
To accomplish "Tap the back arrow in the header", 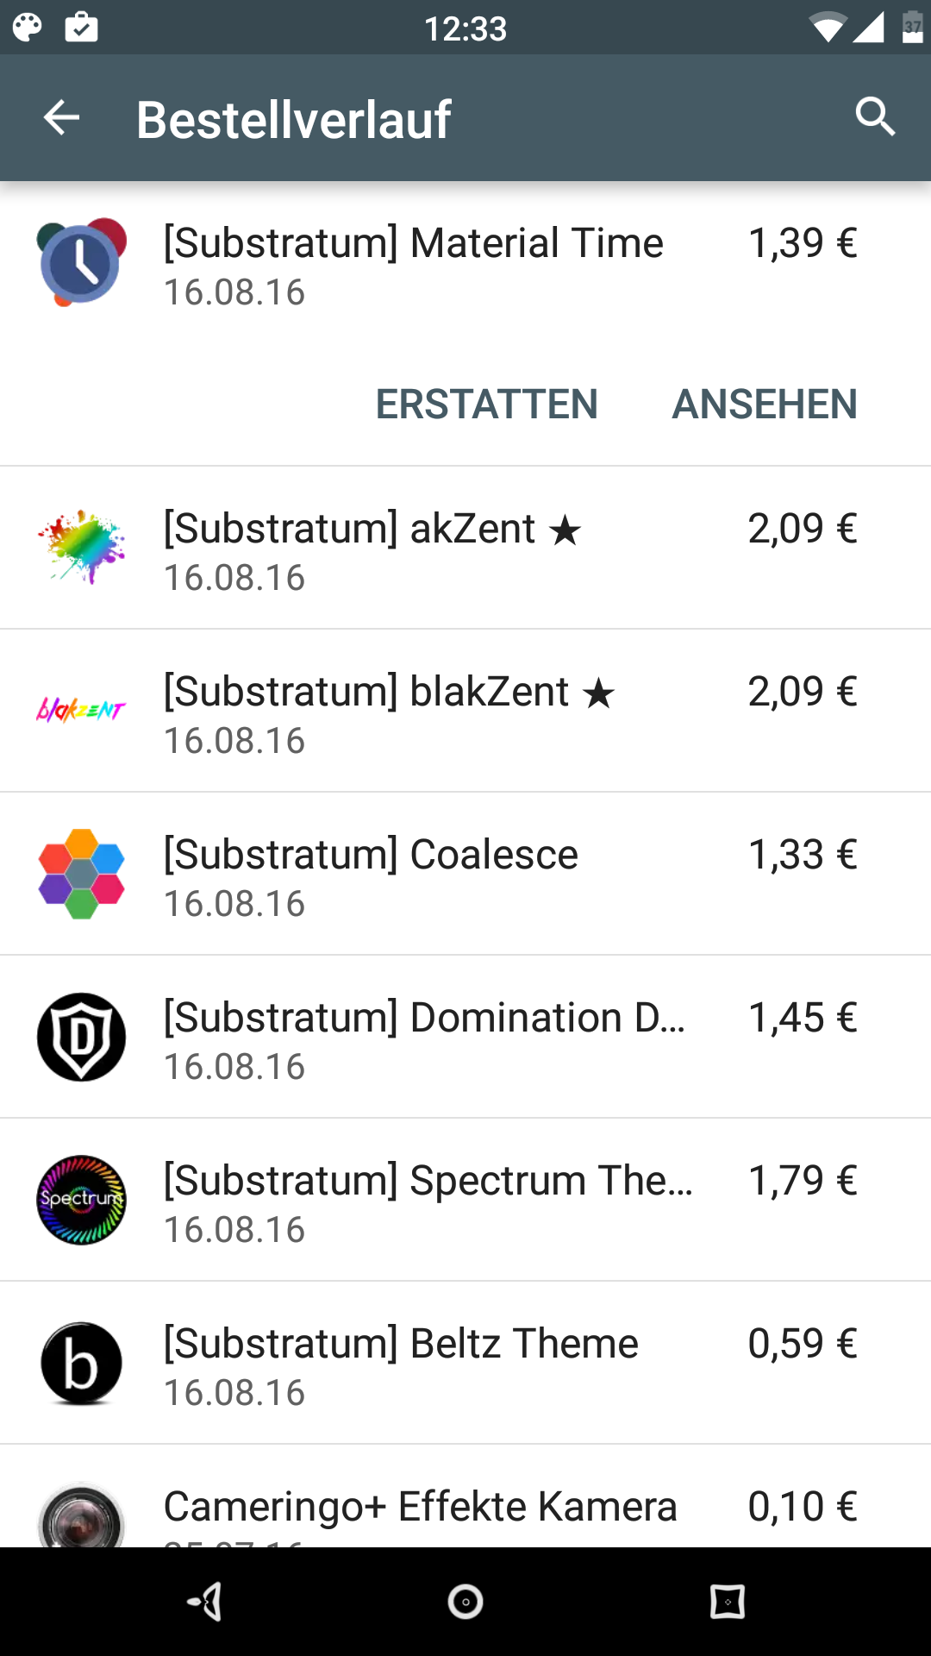I will click(61, 117).
